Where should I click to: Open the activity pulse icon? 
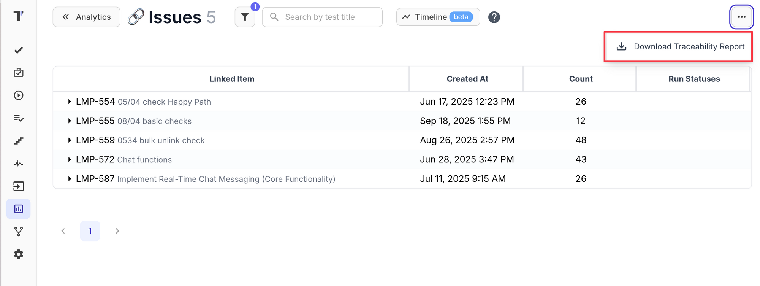pyautogui.click(x=18, y=163)
